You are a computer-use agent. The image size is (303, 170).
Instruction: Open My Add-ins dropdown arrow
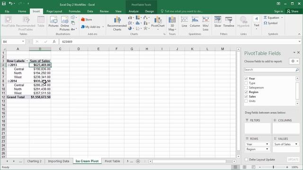click(103, 27)
